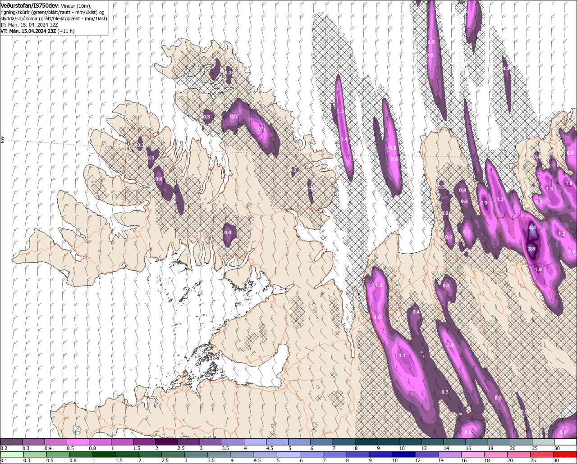Click the 'VT: Mán. 15.04.2024 23Z (+11 h)' line

pyautogui.click(x=37, y=31)
